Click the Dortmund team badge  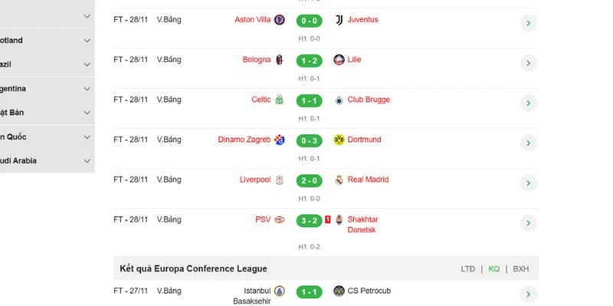(x=339, y=140)
